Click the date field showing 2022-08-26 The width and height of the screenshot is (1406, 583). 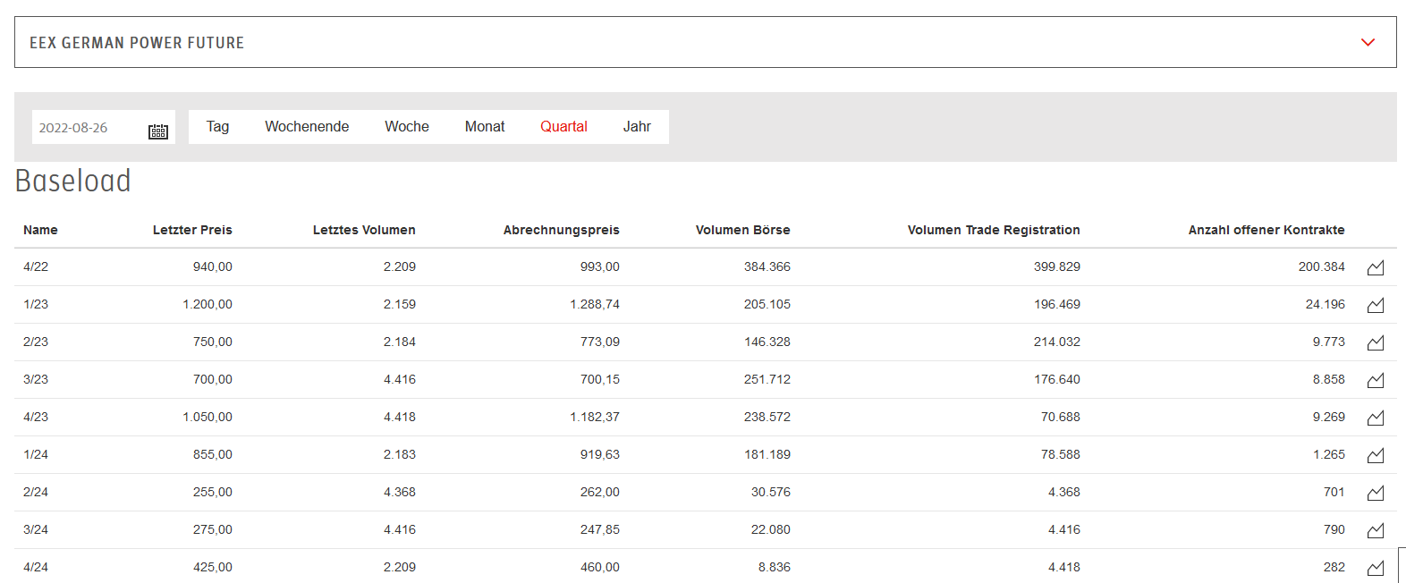[x=103, y=127]
